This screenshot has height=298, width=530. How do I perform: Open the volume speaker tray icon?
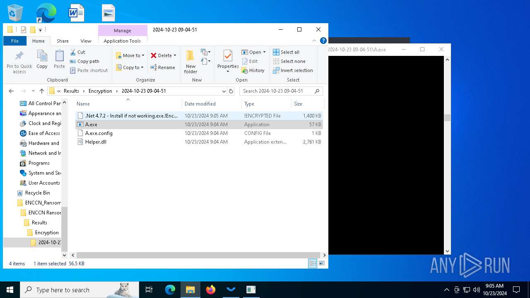(477, 290)
